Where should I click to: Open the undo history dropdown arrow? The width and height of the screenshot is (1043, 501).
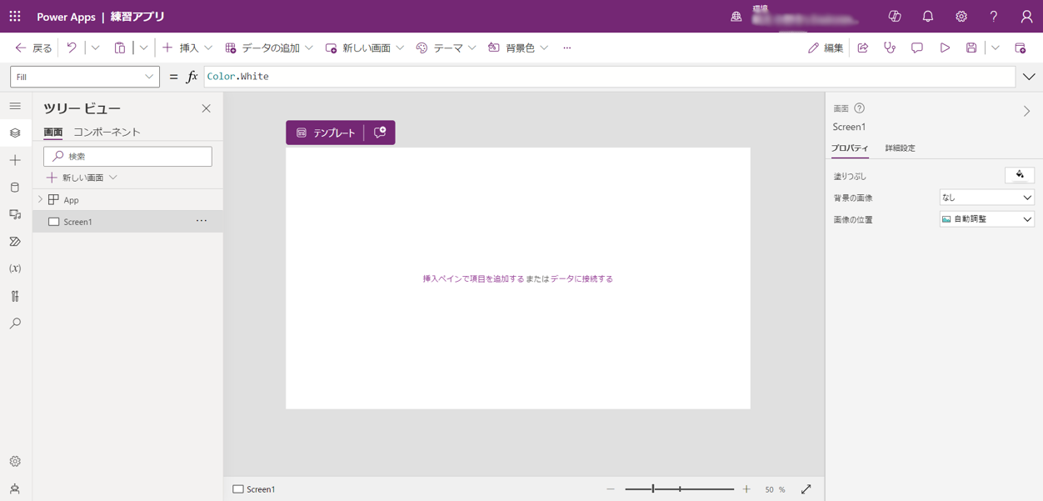95,48
